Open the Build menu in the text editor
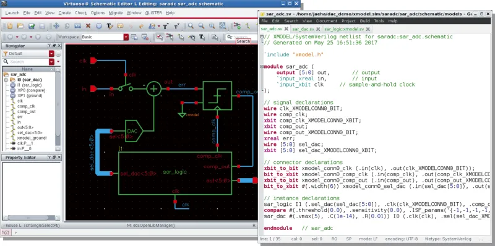This screenshot has height=246, width=495. (364, 21)
